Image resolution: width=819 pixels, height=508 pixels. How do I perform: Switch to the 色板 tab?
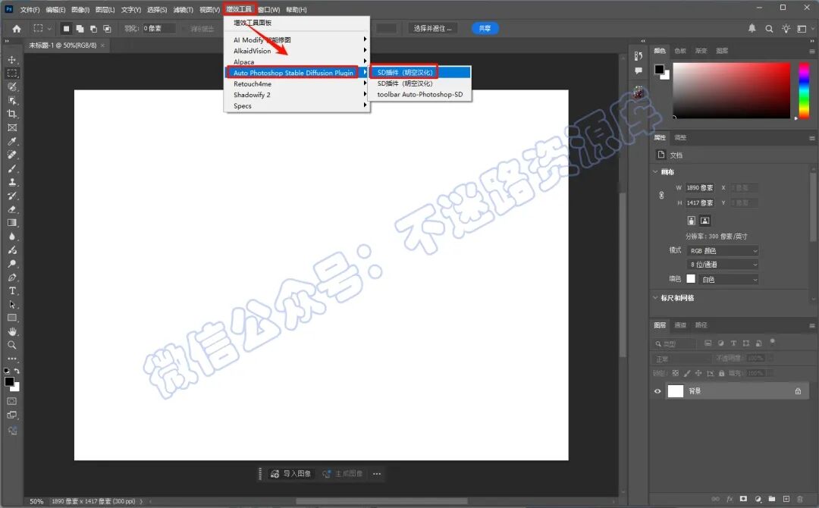(x=680, y=51)
